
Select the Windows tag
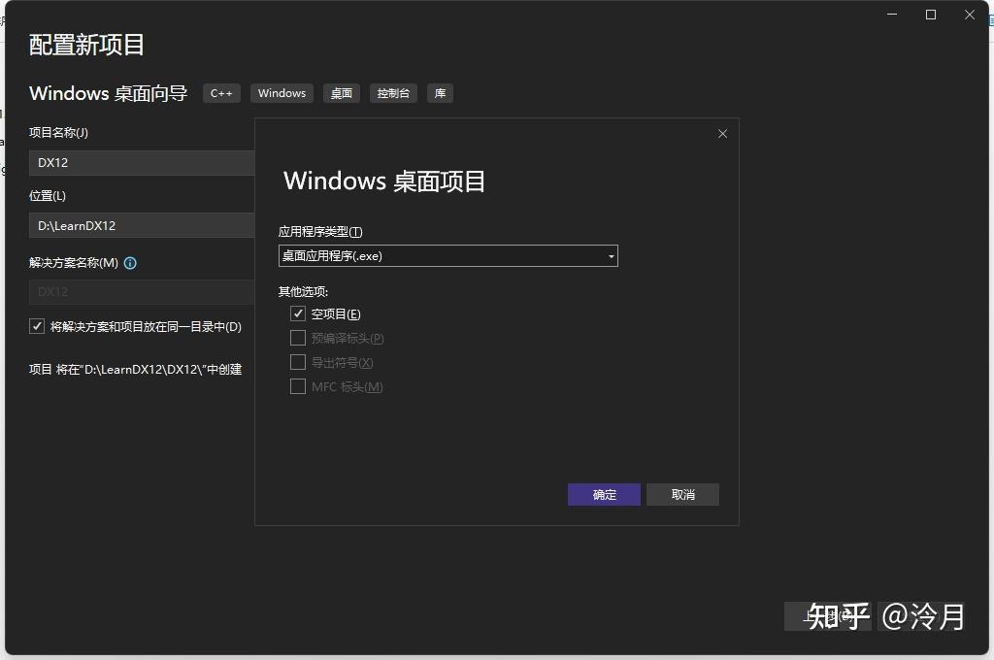tap(282, 93)
